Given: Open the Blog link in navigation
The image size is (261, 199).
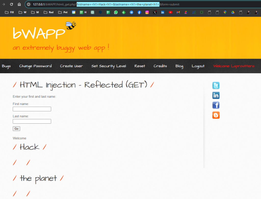Looking at the screenshot, I should click(179, 66).
